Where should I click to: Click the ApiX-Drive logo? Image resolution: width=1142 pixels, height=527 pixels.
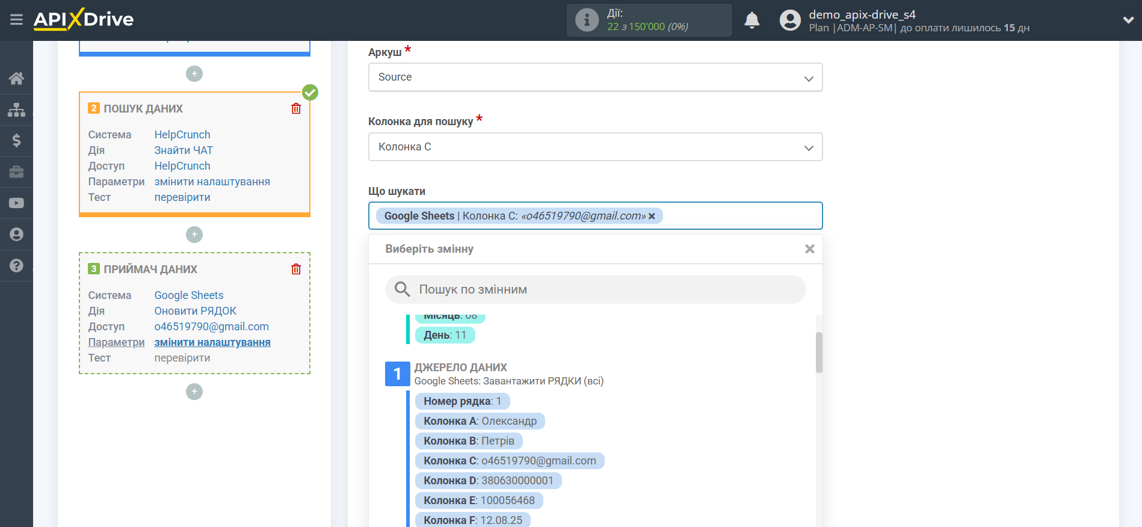point(84,19)
